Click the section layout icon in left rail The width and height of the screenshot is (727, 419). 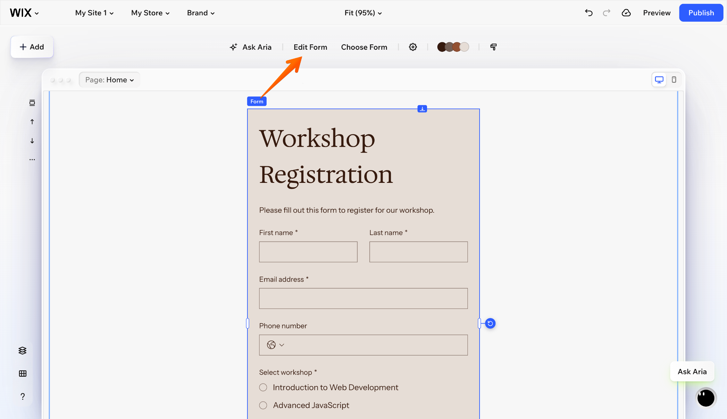point(32,103)
